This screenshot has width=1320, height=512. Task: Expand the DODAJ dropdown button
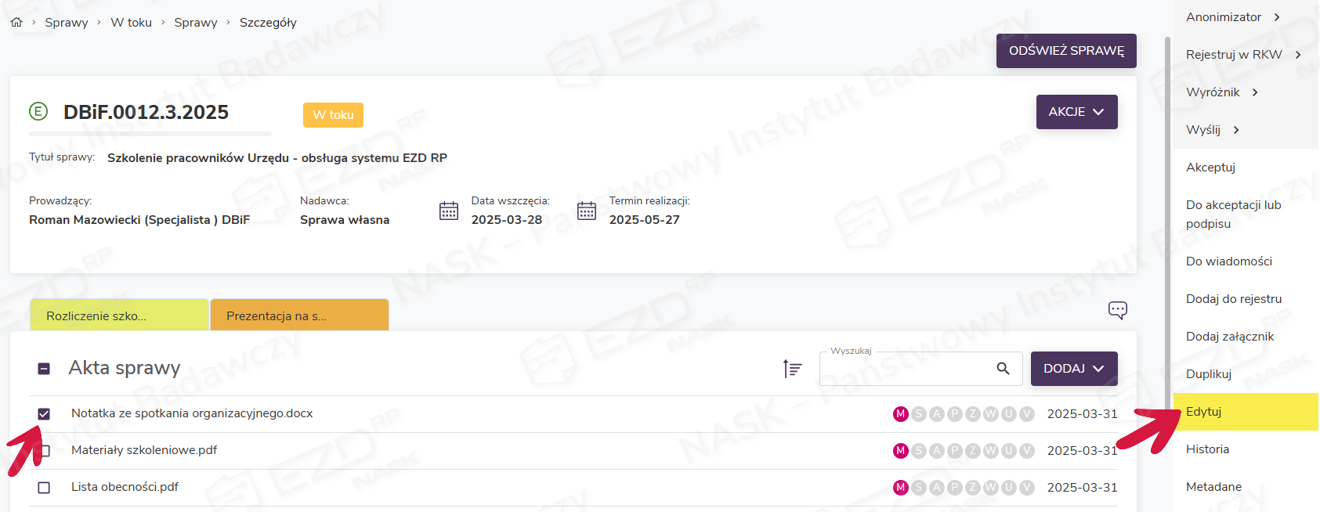click(x=1073, y=369)
